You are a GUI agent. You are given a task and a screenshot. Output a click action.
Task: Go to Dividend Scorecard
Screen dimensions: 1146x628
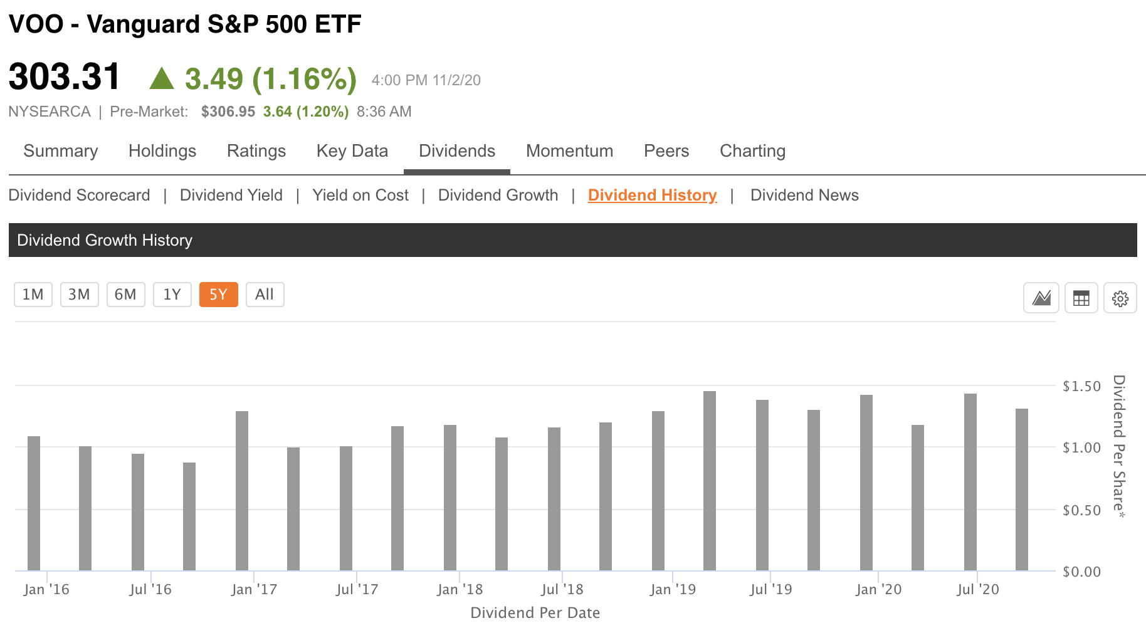click(80, 196)
